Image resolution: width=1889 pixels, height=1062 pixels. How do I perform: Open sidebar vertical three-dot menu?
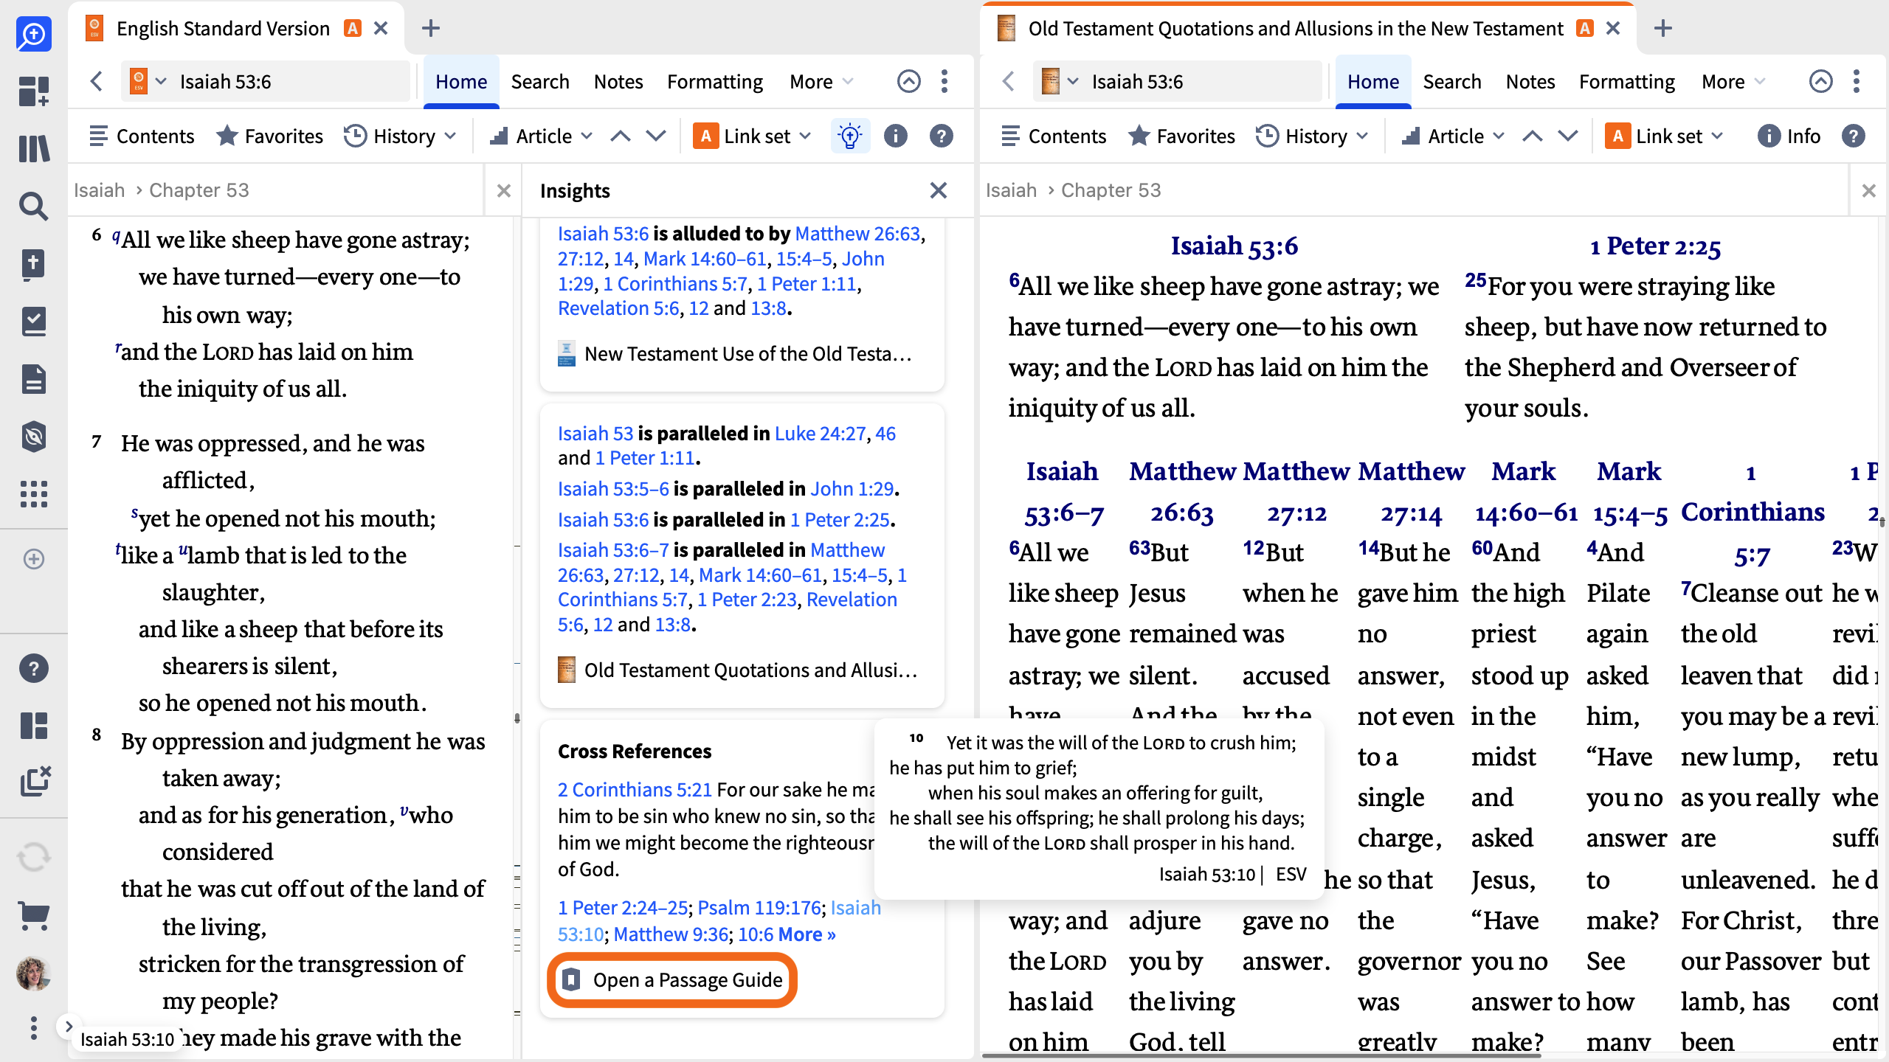34,1028
